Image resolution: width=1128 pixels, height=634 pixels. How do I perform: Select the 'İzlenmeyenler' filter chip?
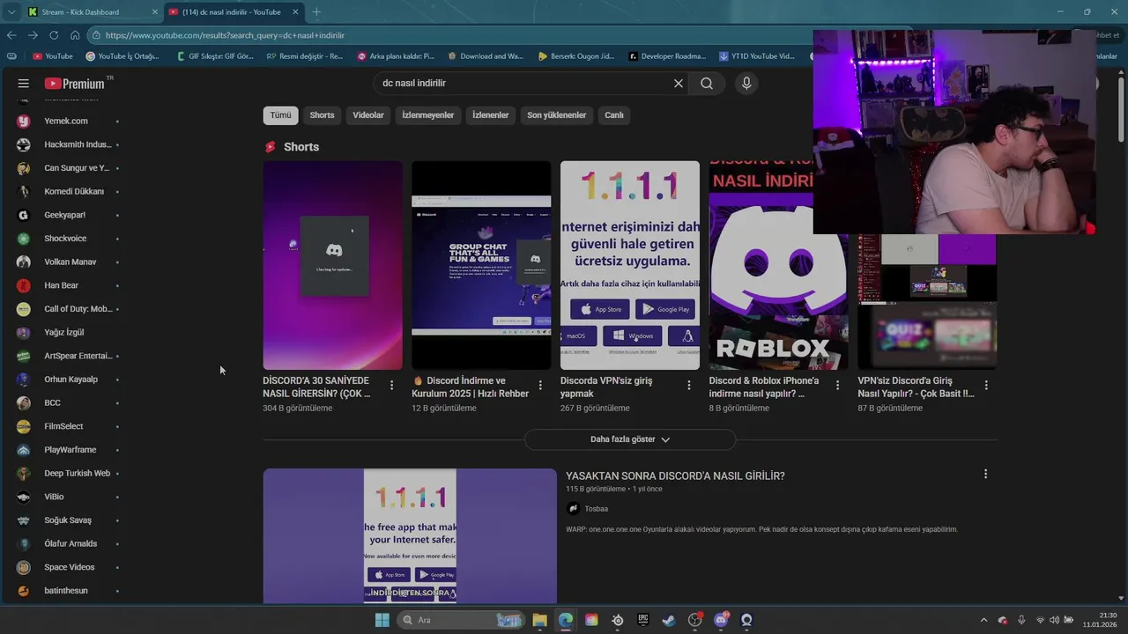click(x=428, y=115)
